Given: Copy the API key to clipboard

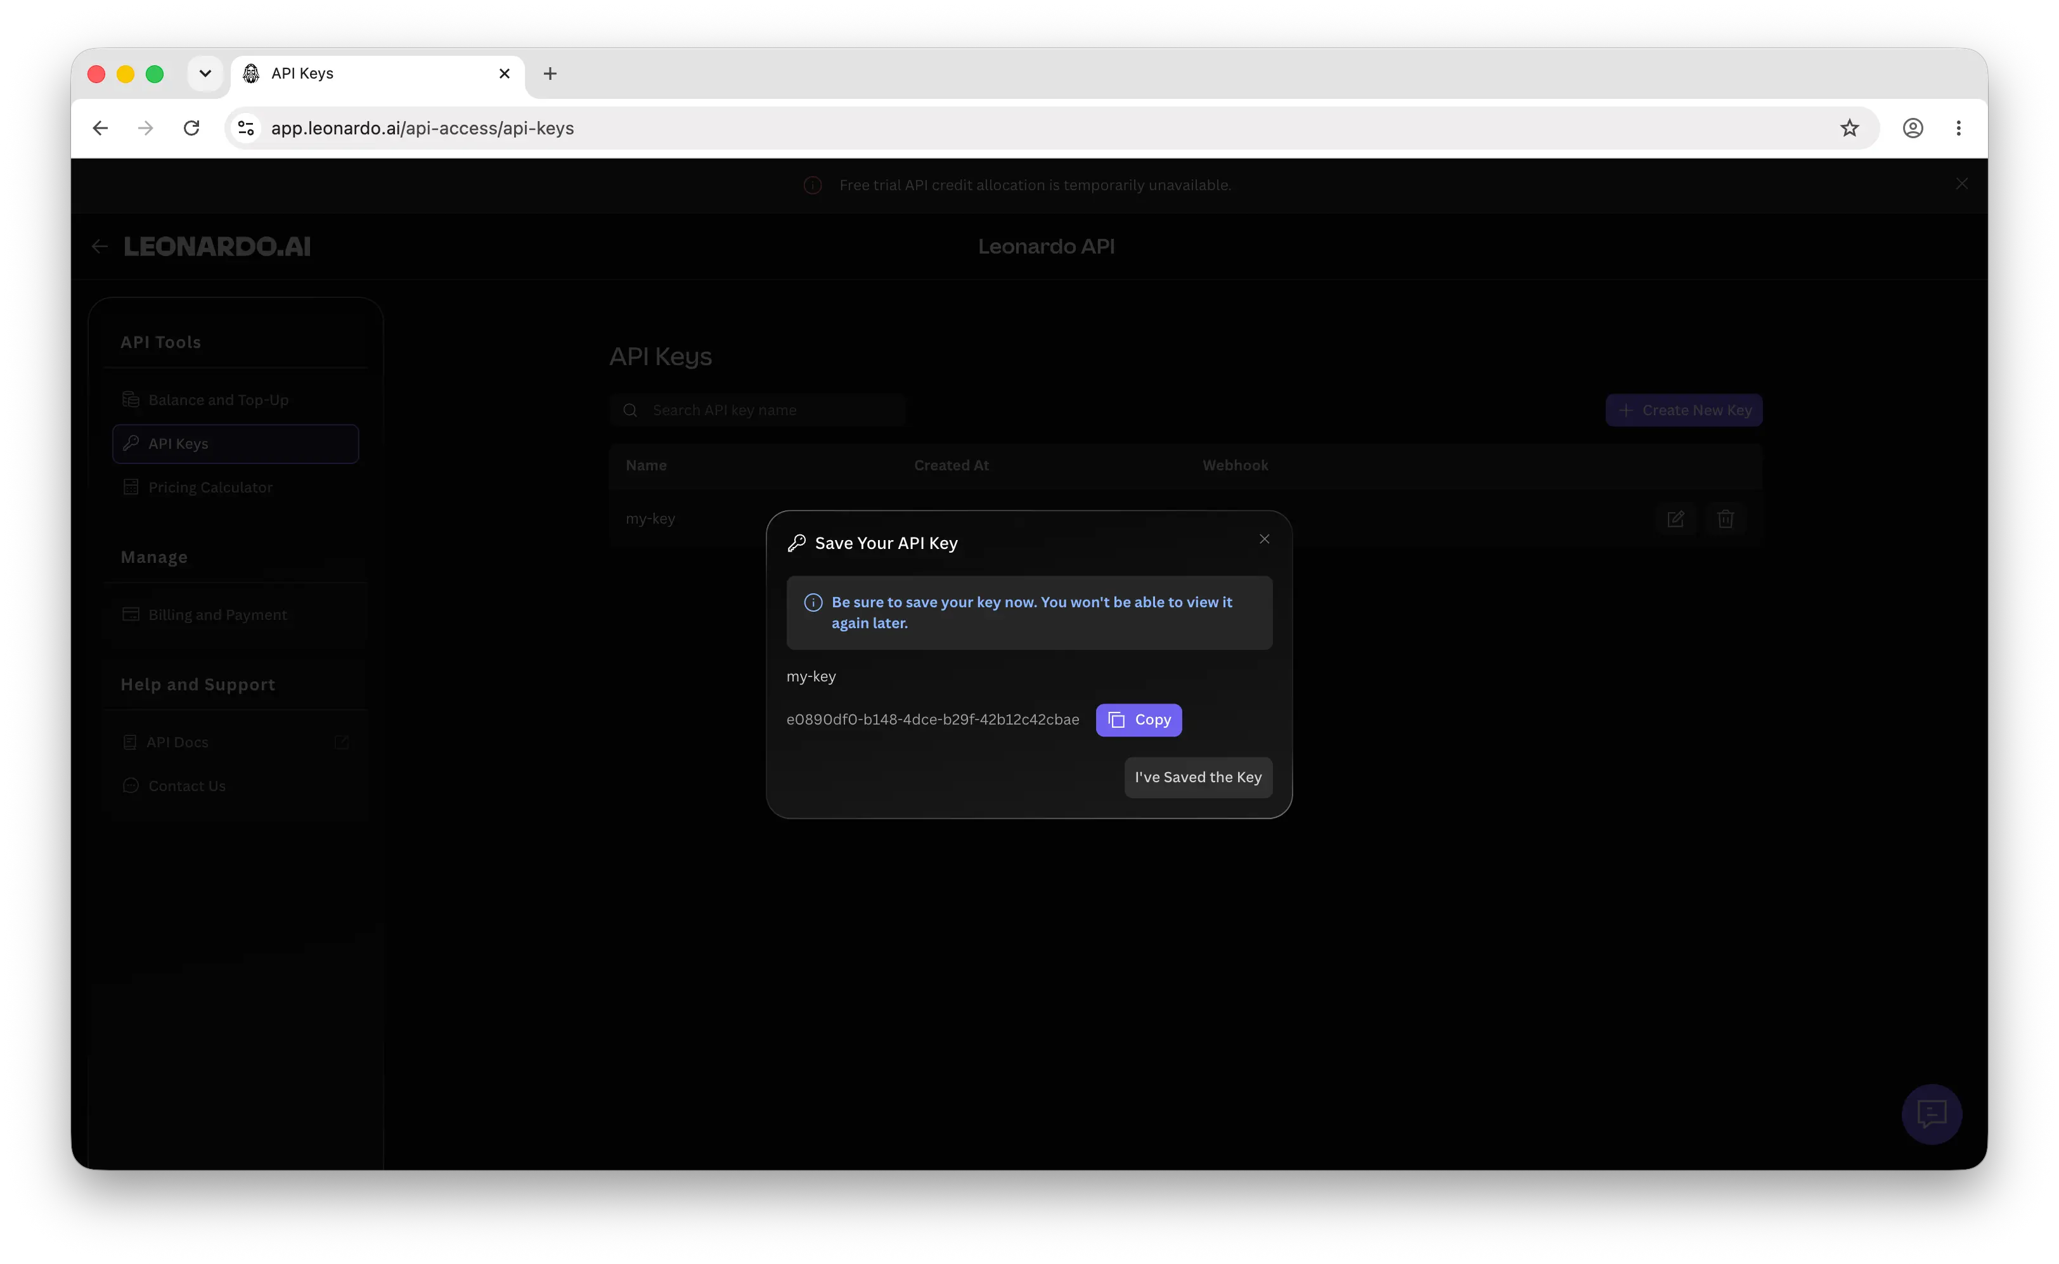Looking at the screenshot, I should pos(1138,719).
